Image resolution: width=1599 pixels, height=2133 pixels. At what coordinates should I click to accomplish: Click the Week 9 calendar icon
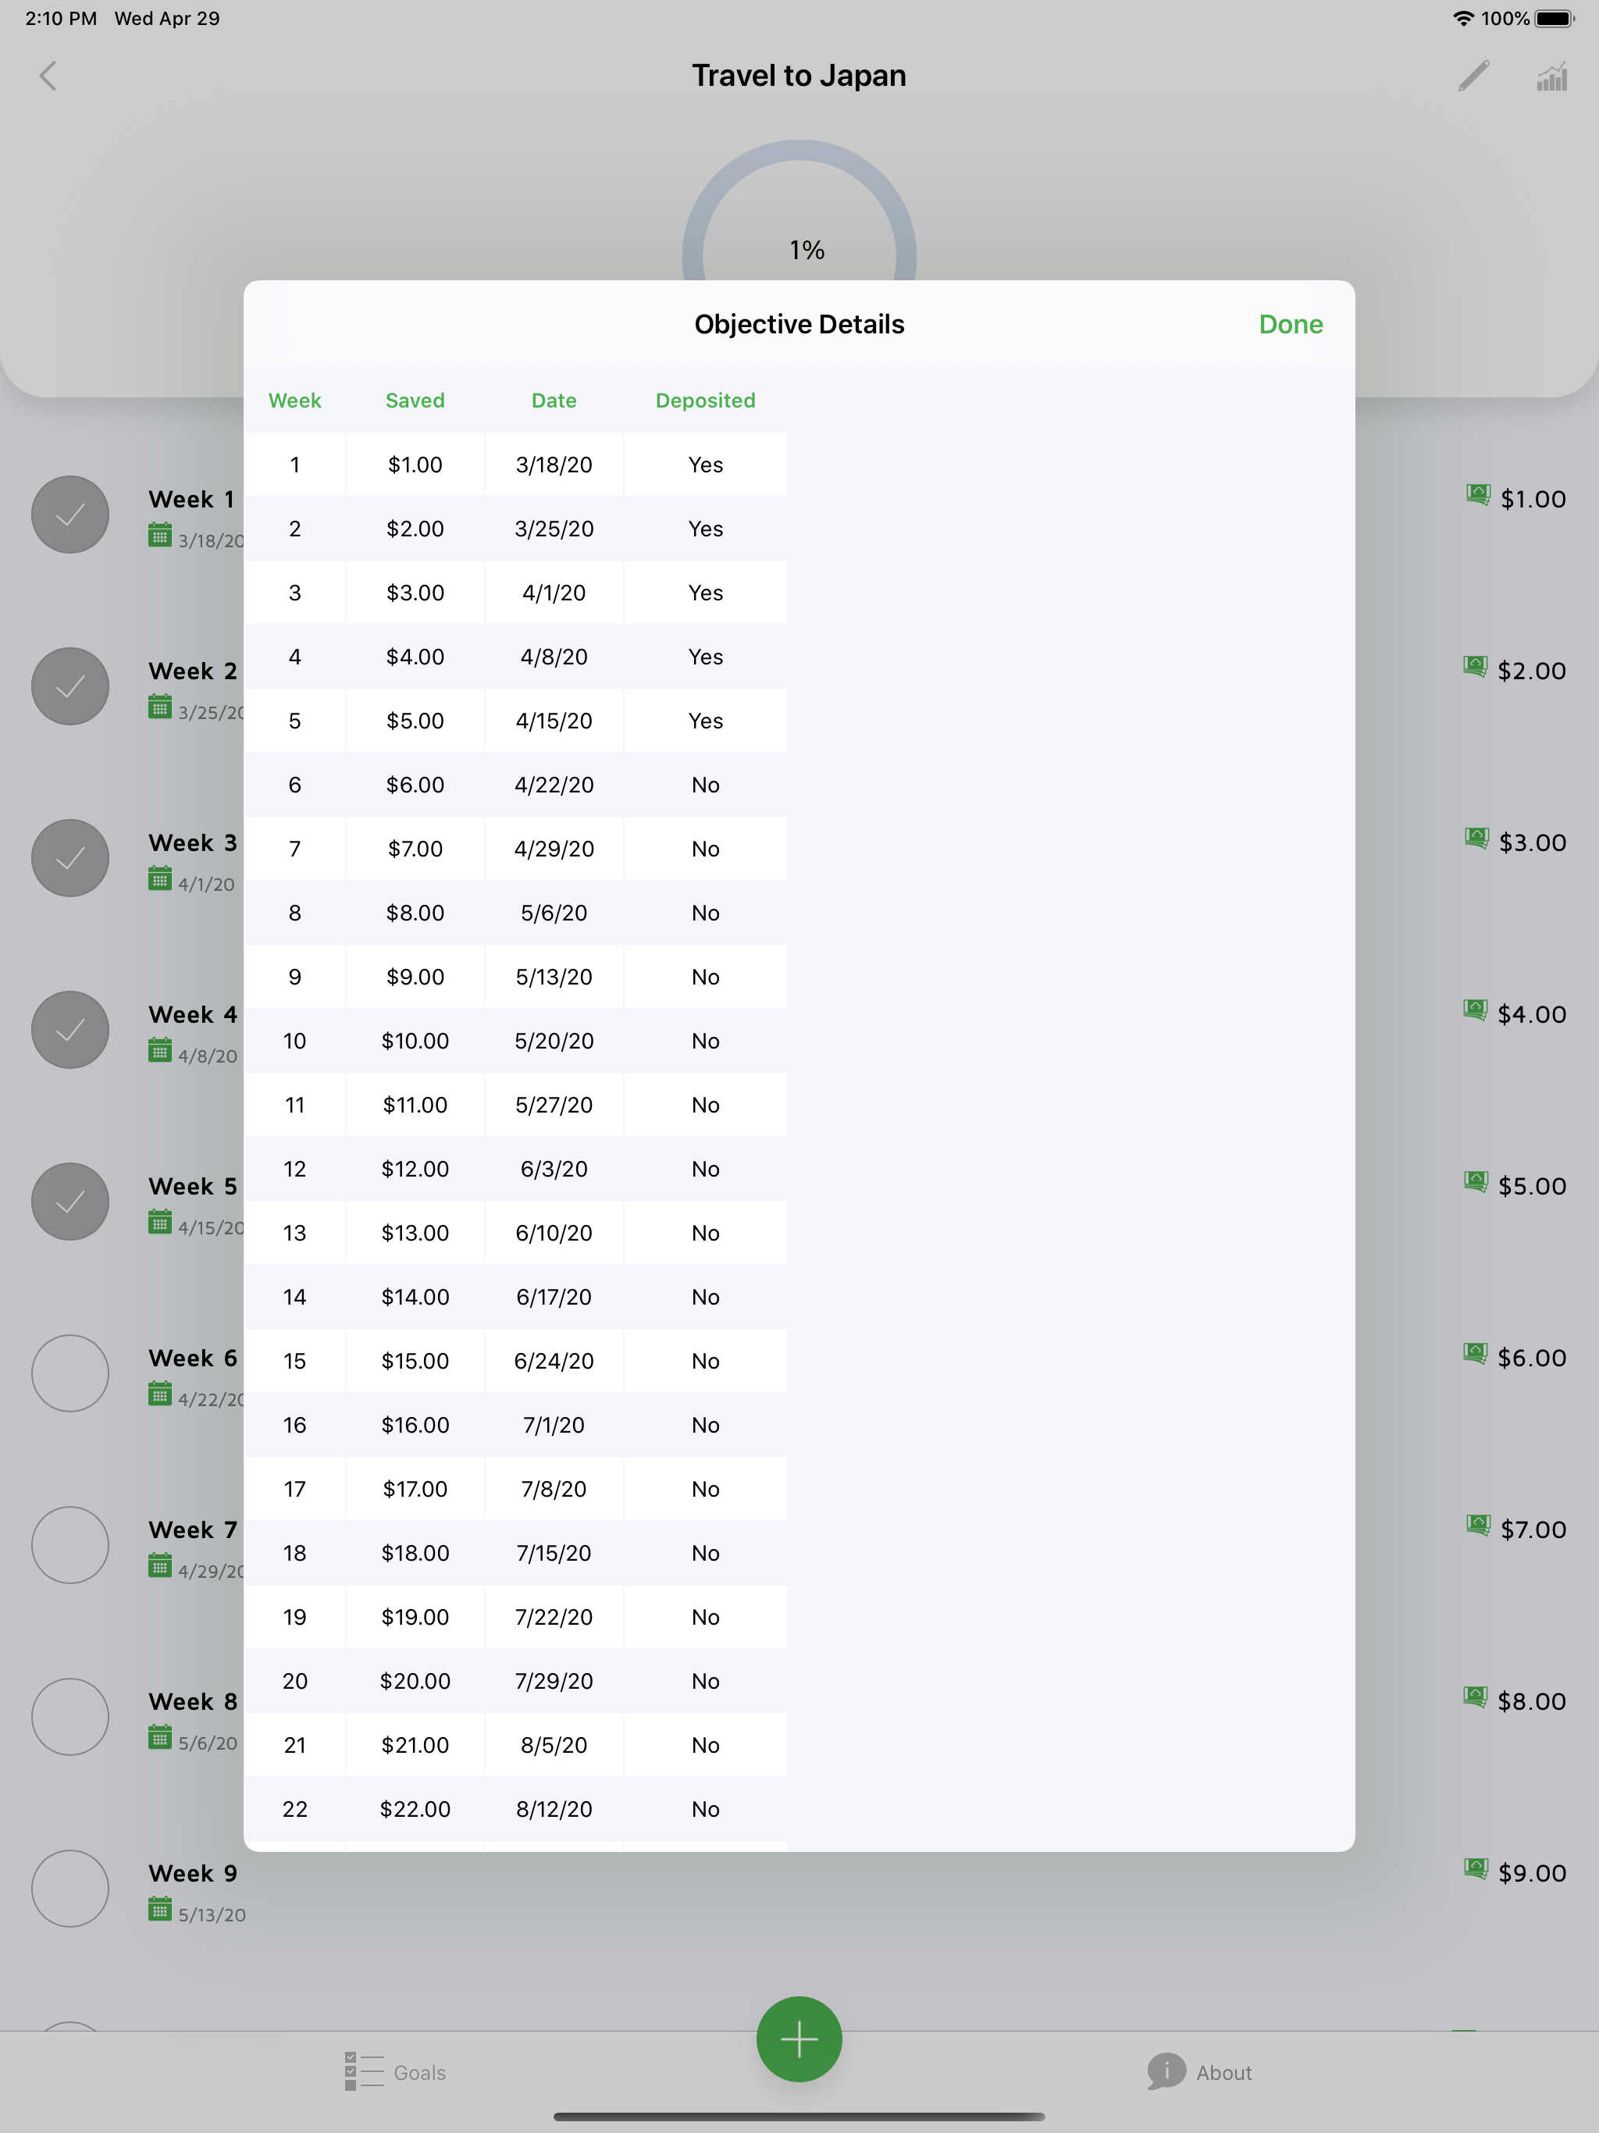pos(160,1909)
